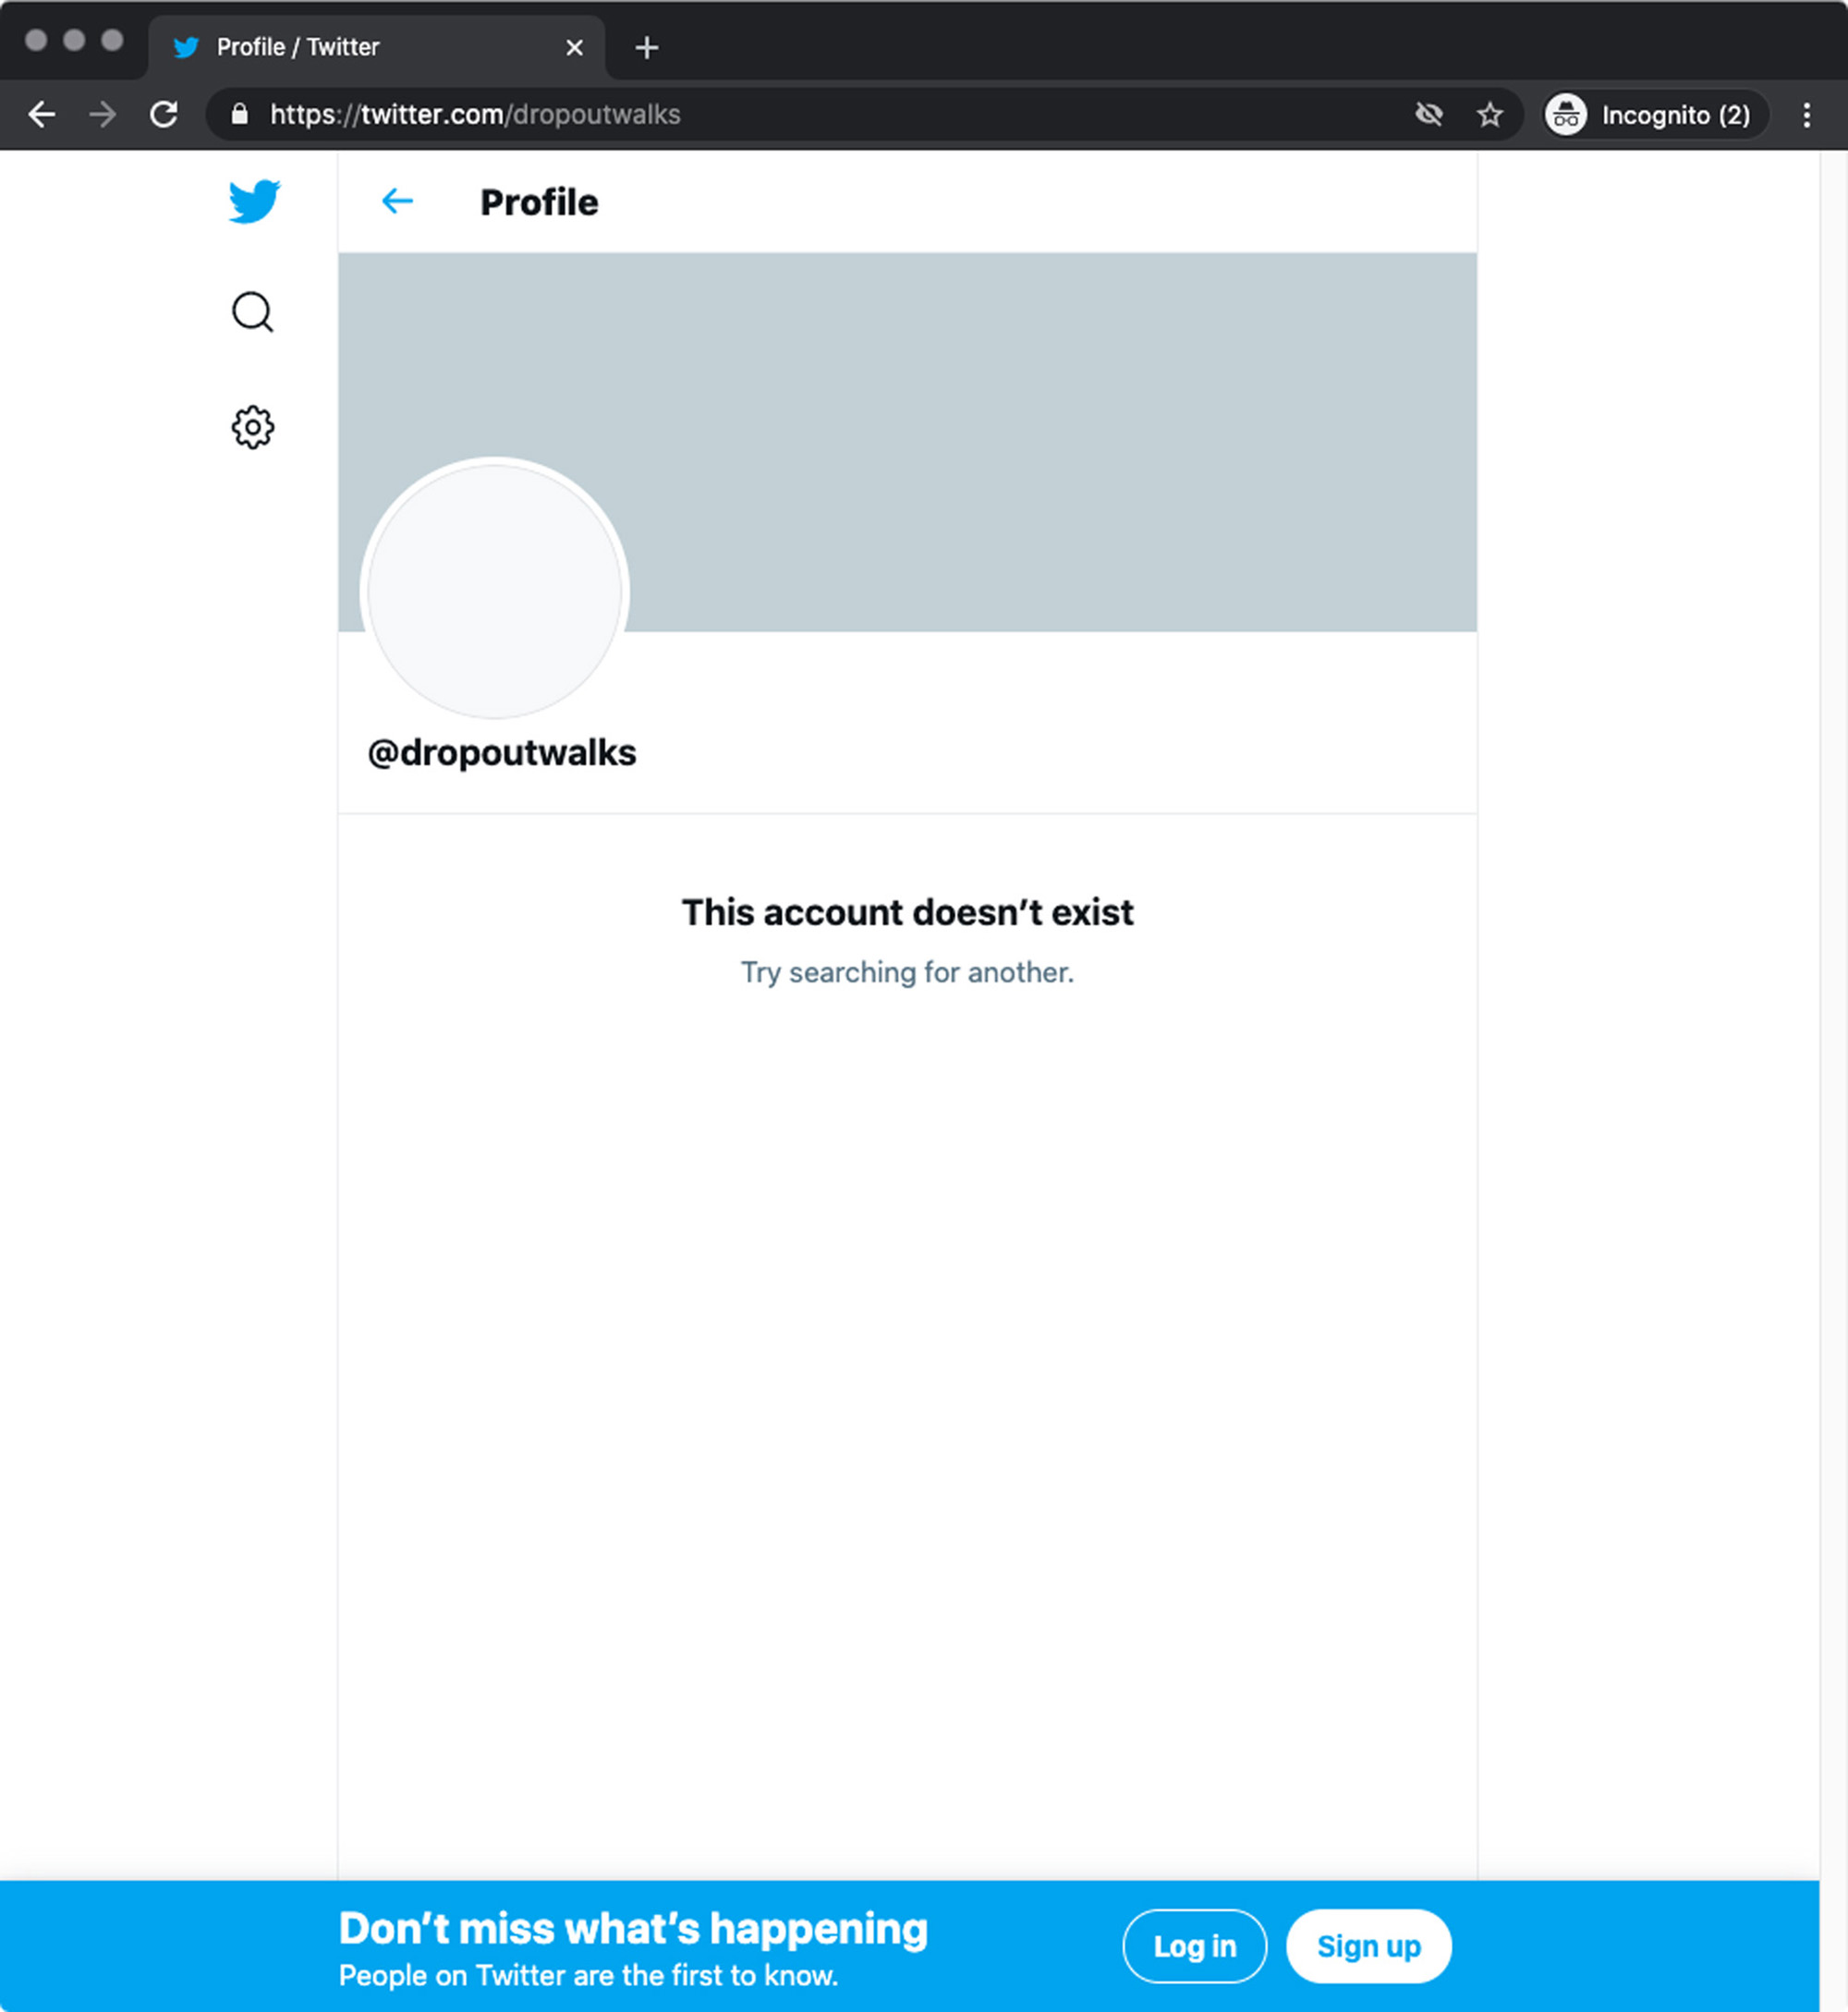Click the browser Back navigation arrow
Image resolution: width=1848 pixels, height=2012 pixels.
pyautogui.click(x=41, y=115)
